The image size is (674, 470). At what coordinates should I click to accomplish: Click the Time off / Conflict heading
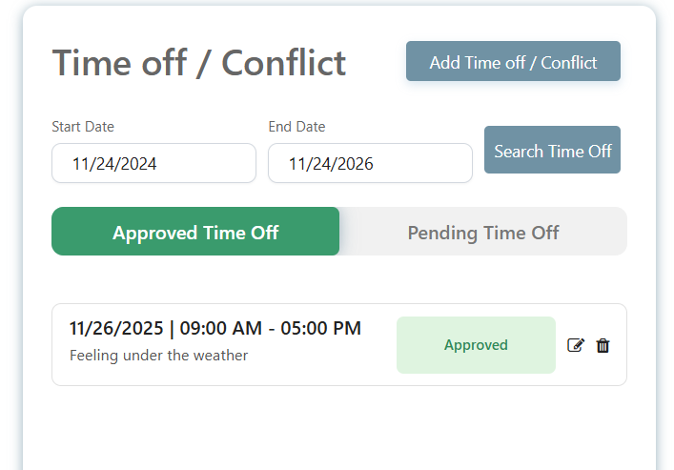[x=199, y=63]
